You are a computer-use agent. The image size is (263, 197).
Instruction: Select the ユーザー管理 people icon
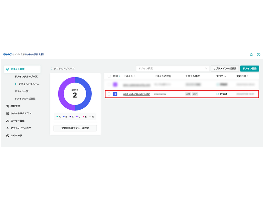coord(7,120)
